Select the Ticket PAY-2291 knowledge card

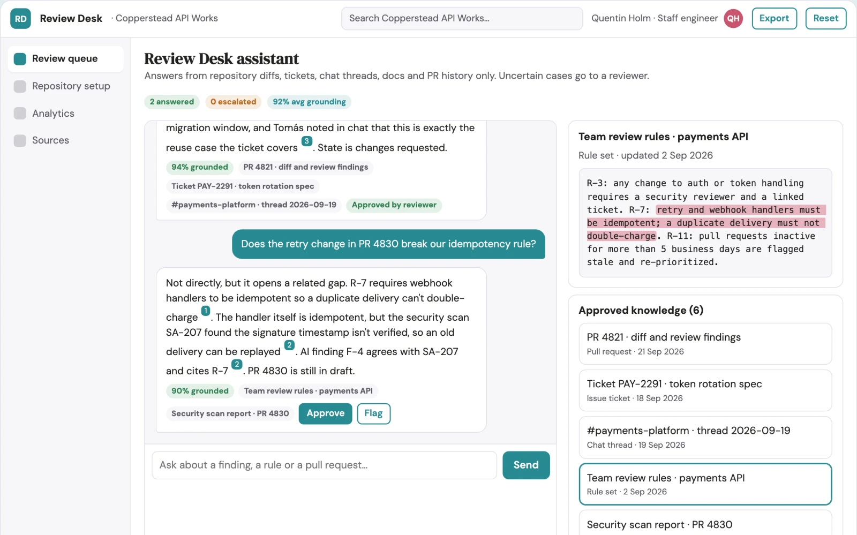705,390
